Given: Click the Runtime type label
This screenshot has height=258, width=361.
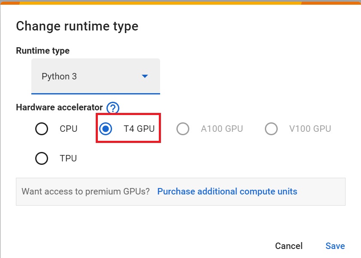Looking at the screenshot, I should pyautogui.click(x=42, y=50).
